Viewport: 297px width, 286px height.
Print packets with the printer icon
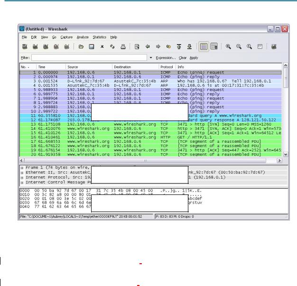[x=123, y=46]
